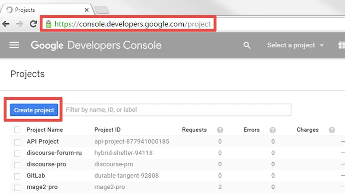345x194 pixels.
Task: Click the Errors column help icon
Action: [x=273, y=130]
